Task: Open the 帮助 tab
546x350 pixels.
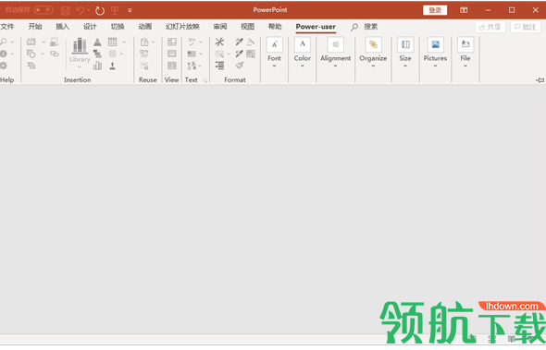Action: (275, 27)
